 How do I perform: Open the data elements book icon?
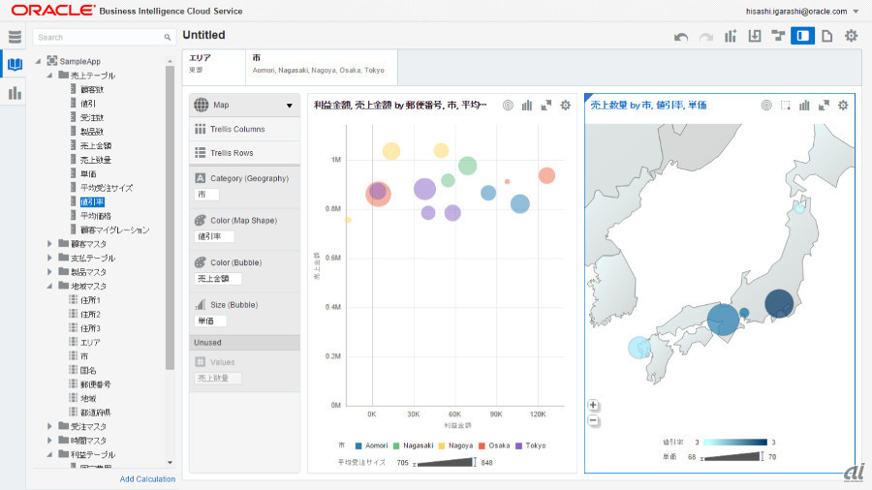click(x=15, y=65)
